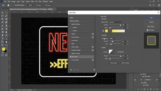Select the Zoom tool in toolbox

point(2,45)
